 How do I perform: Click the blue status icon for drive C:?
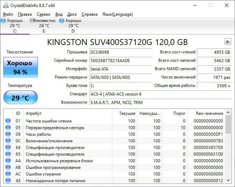click(x=3, y=21)
